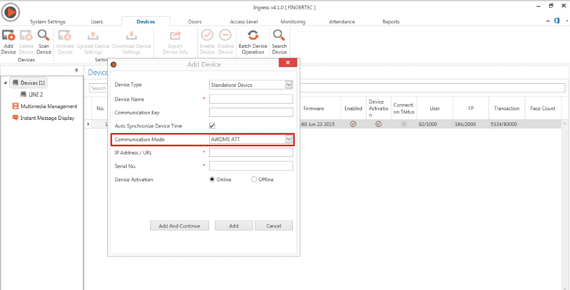Click the Device Name input field
This screenshot has width=570, height=290.
(x=251, y=99)
